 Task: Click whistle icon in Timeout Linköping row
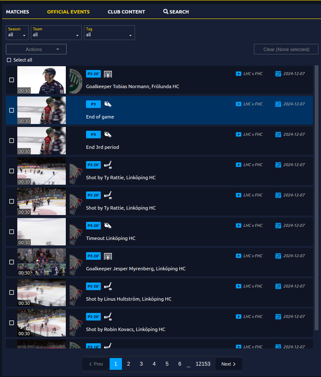tap(108, 226)
